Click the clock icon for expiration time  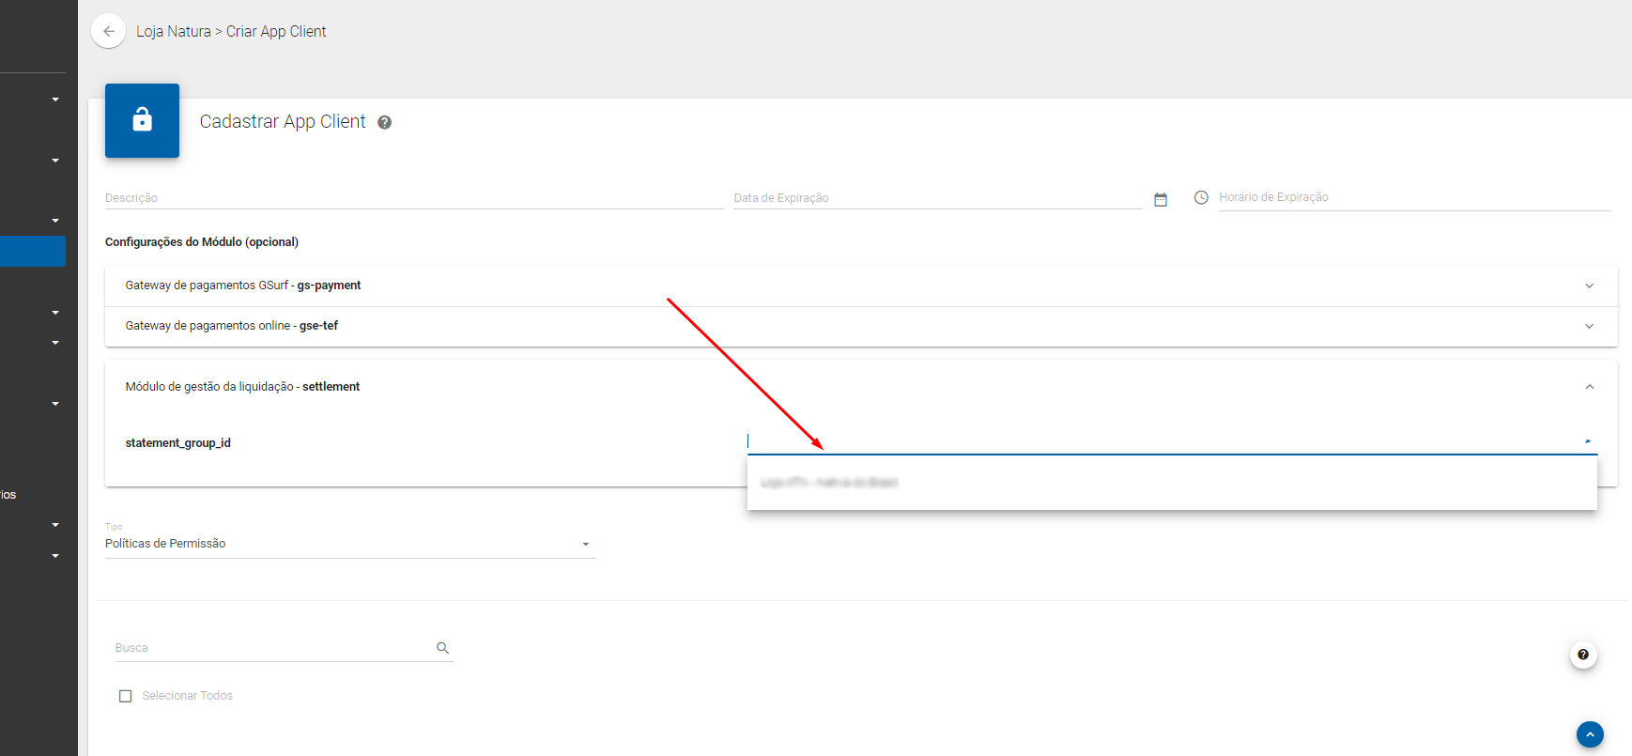(x=1201, y=197)
